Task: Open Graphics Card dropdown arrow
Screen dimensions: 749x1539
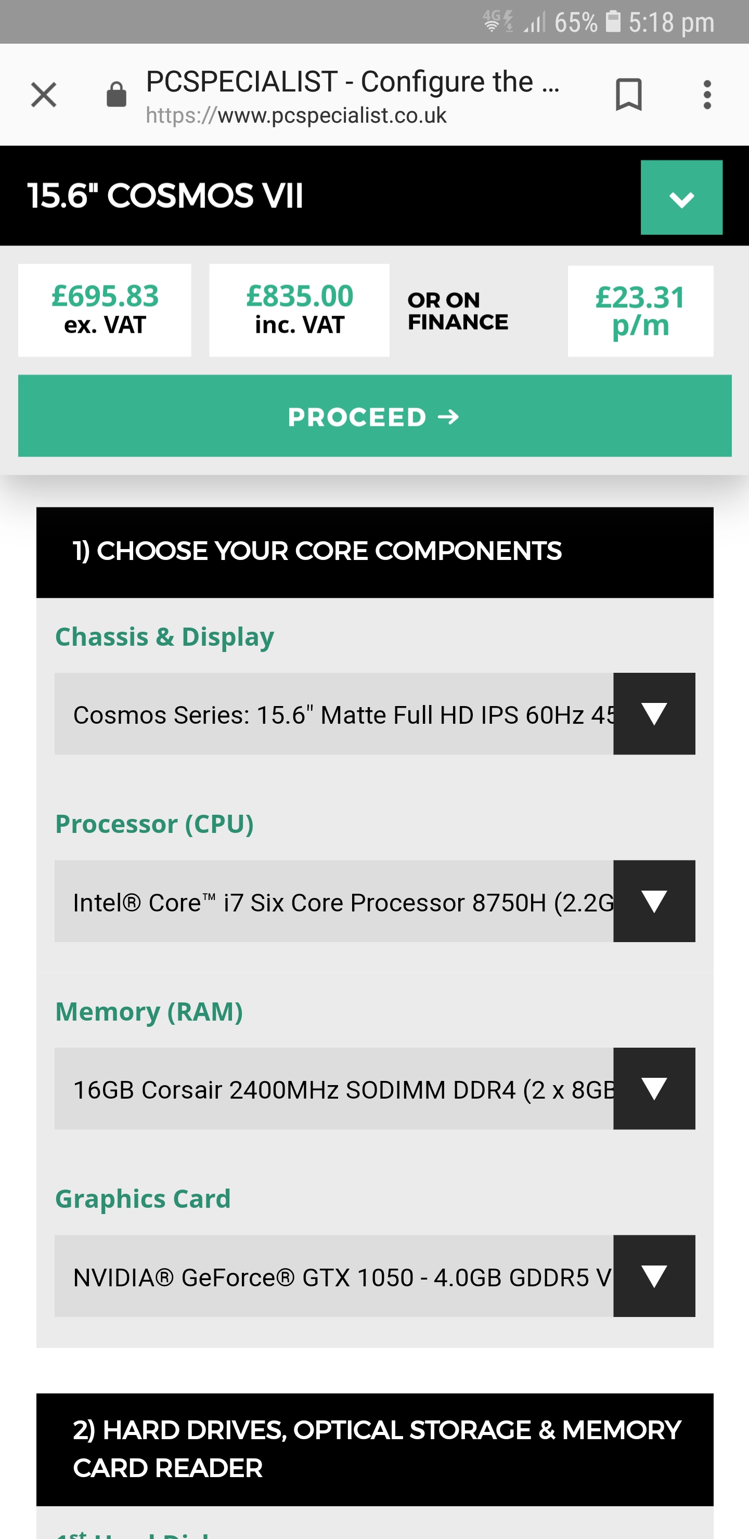Action: coord(654,1276)
